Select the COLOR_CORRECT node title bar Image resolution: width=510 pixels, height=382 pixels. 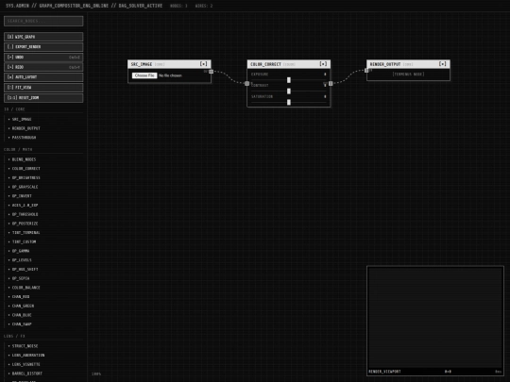[289, 64]
